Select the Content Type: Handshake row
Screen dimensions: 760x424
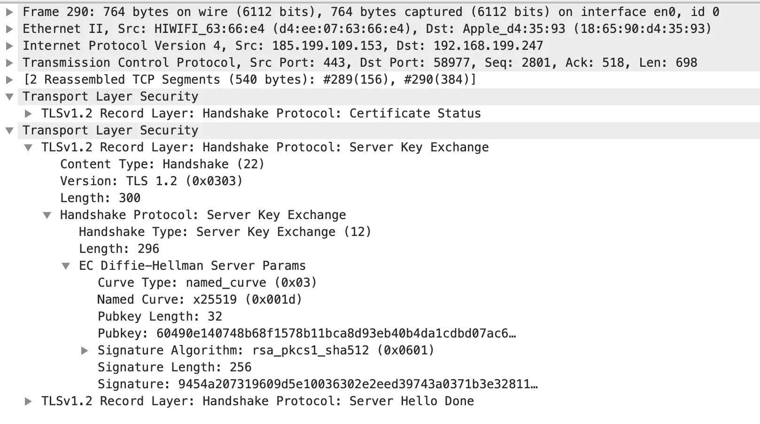tap(162, 164)
